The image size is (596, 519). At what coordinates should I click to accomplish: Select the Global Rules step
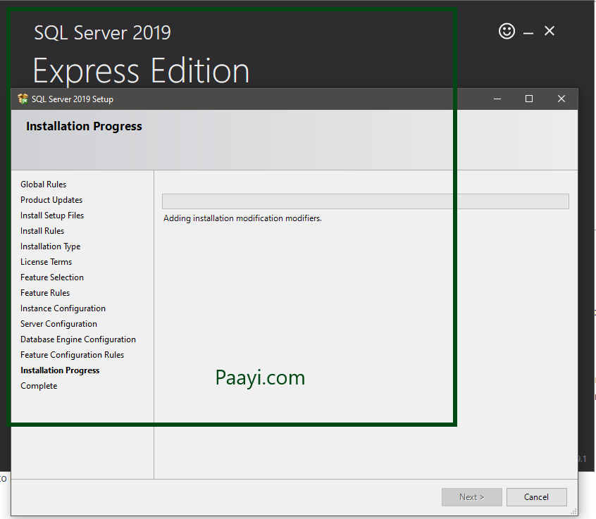43,185
